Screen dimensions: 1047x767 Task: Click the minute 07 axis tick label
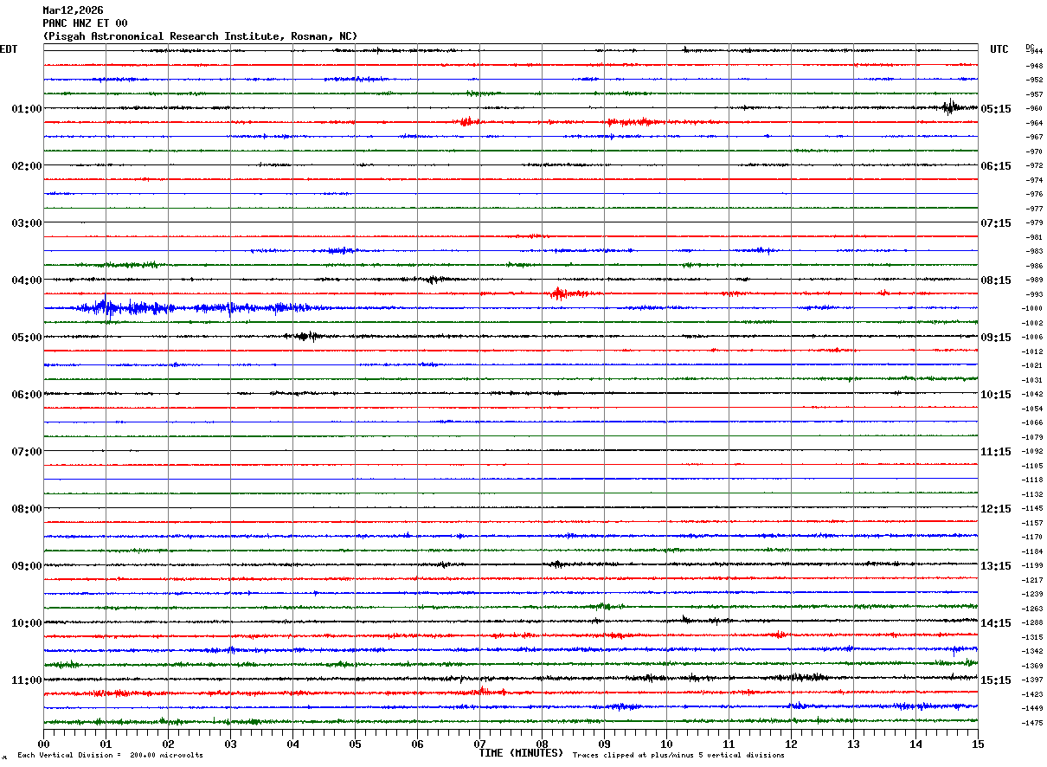click(x=479, y=744)
